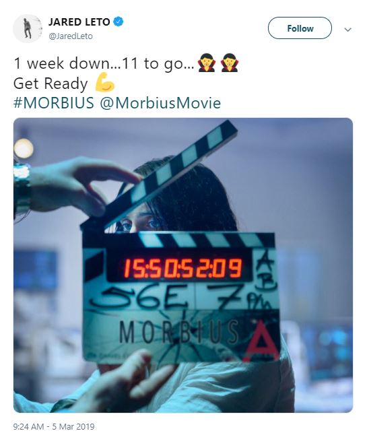Image resolution: width=369 pixels, height=433 pixels.
Task: Click the 9:24 AM - 5 Mar 2019 timestamp
Action: [54, 426]
